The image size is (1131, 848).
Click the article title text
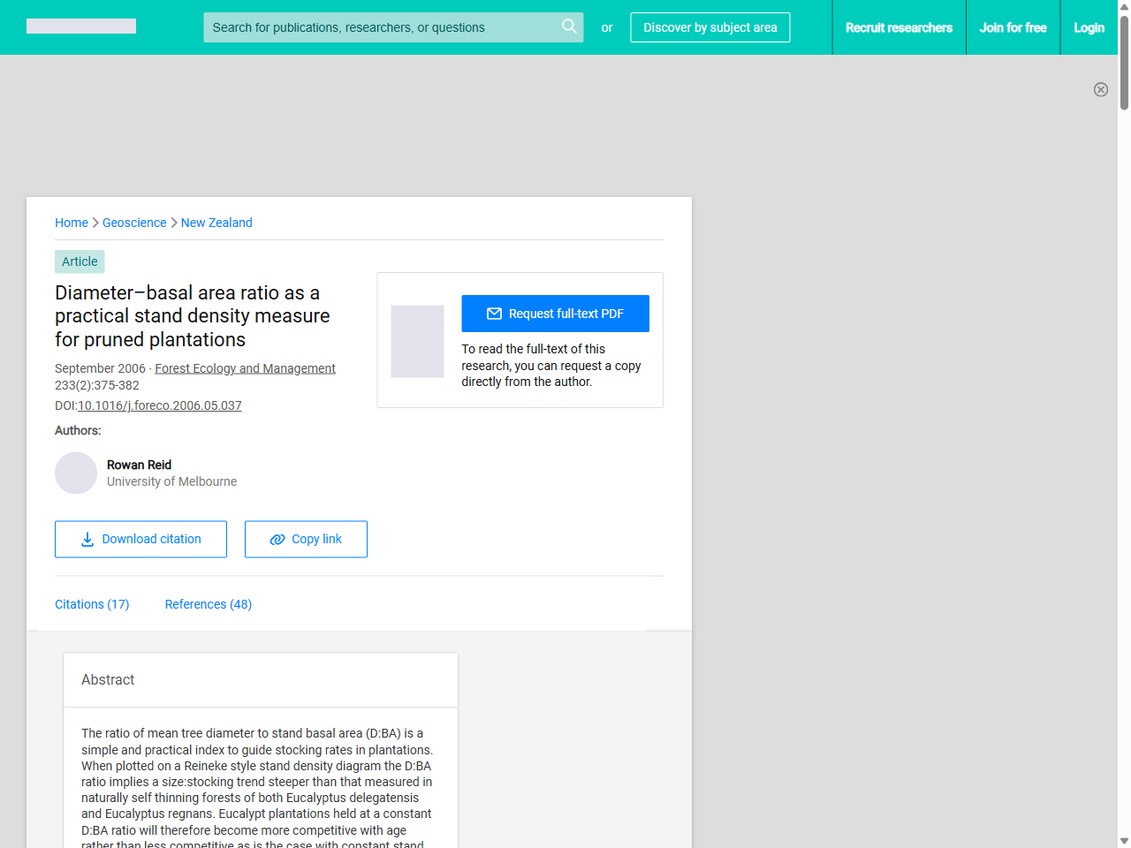click(x=193, y=316)
